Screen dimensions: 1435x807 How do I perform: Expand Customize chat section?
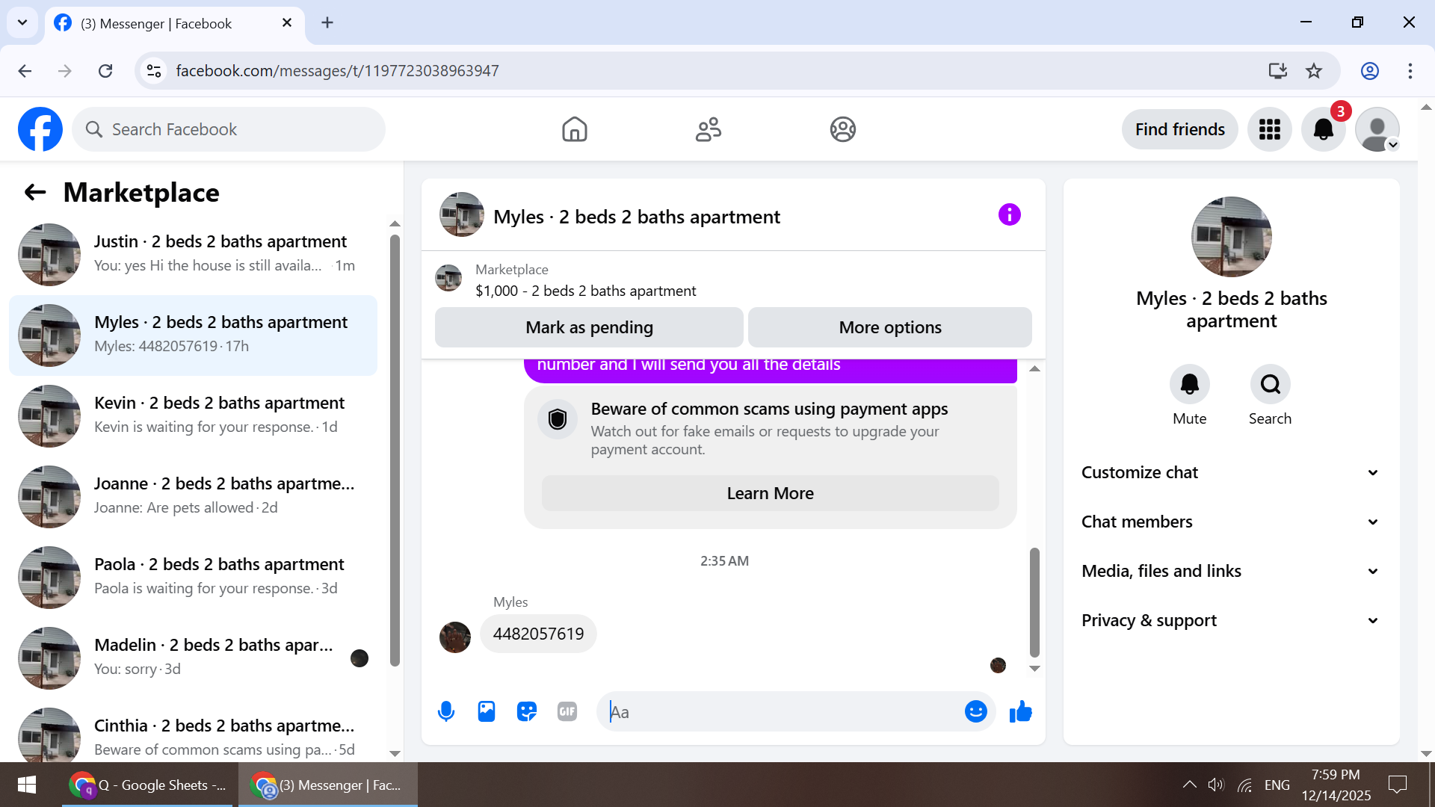(1230, 472)
